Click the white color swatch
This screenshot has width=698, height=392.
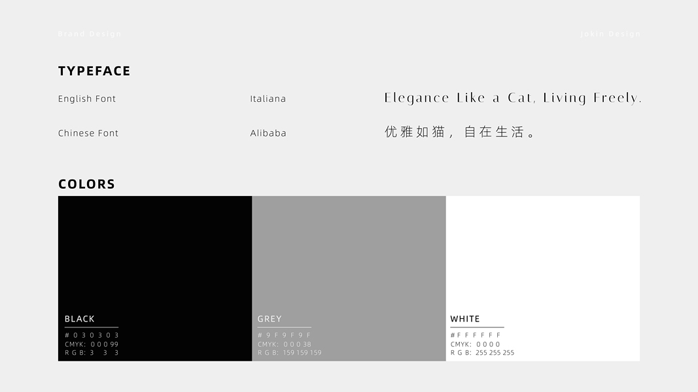click(x=543, y=278)
